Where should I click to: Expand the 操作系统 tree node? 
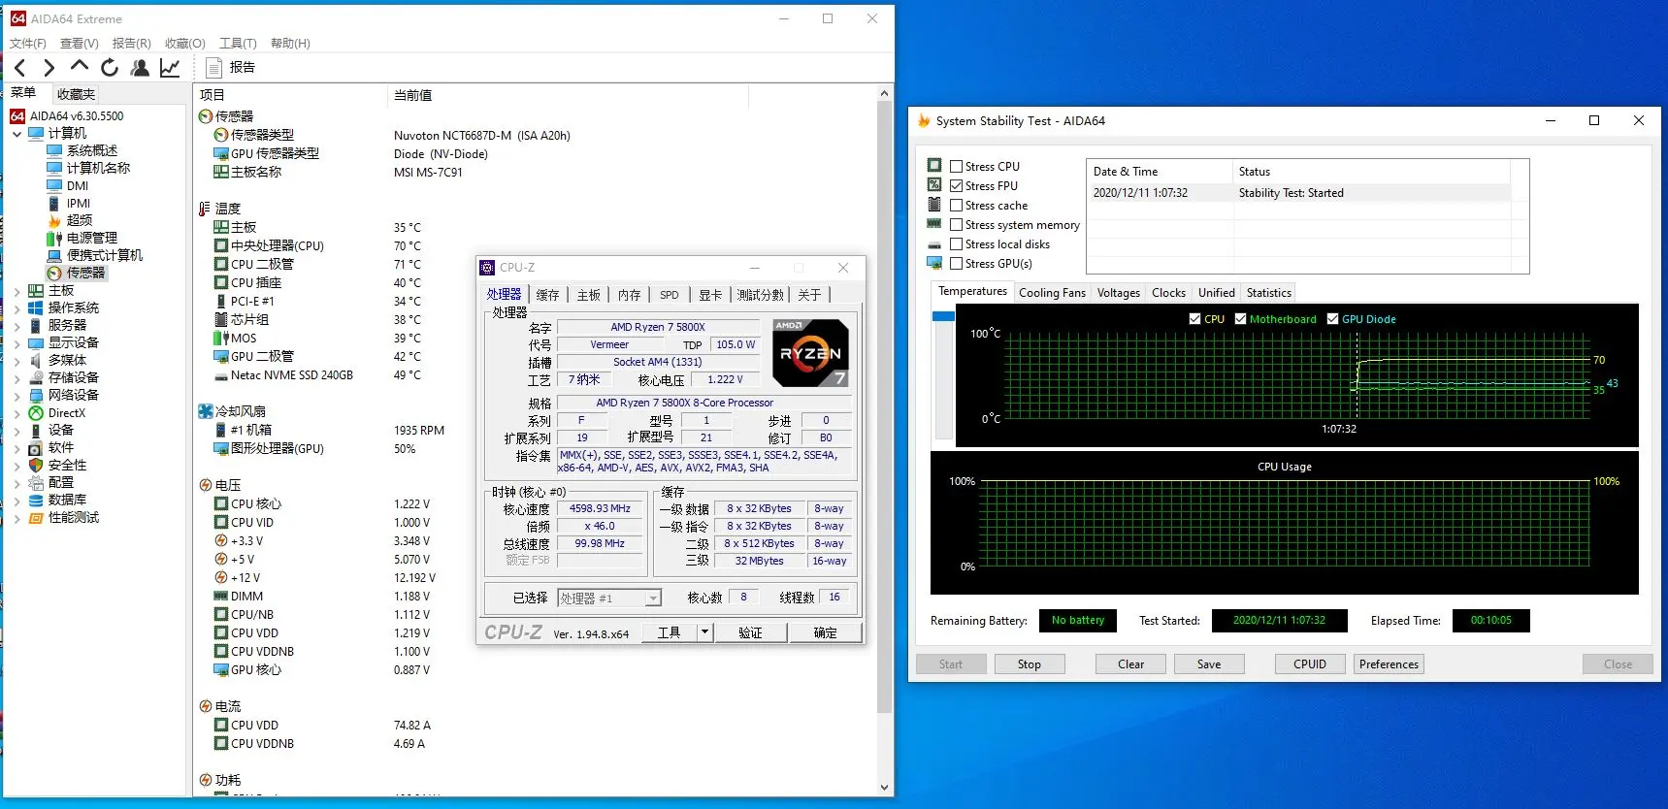(17, 308)
